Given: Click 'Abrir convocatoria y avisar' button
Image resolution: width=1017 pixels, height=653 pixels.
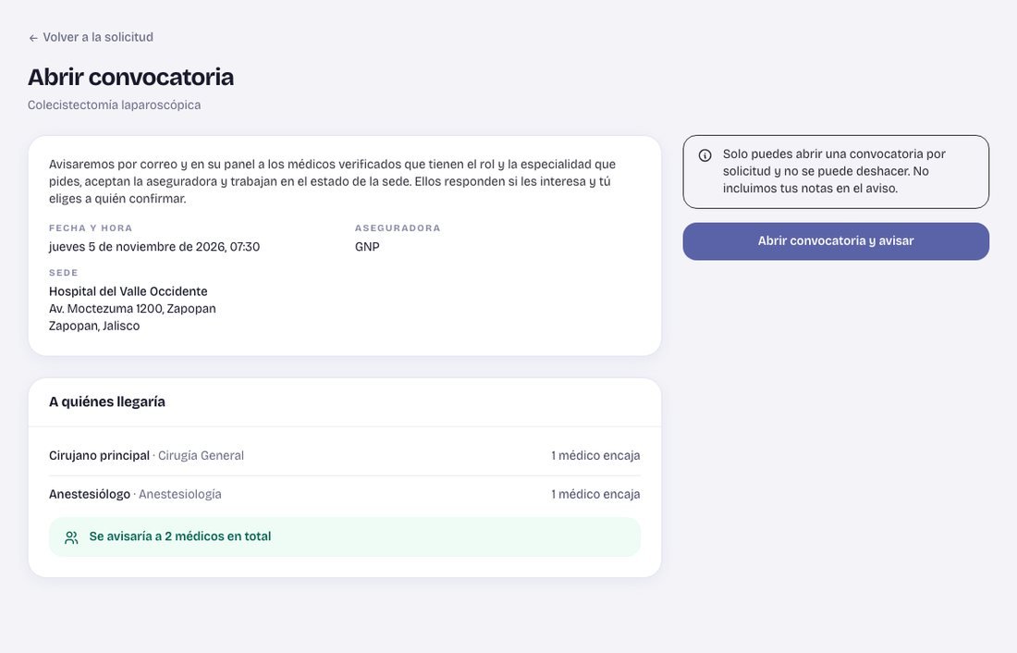Looking at the screenshot, I should [836, 240].
